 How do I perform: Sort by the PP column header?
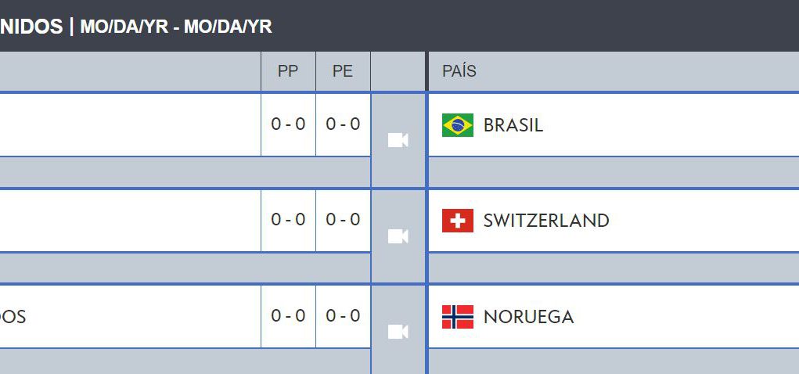(x=288, y=71)
